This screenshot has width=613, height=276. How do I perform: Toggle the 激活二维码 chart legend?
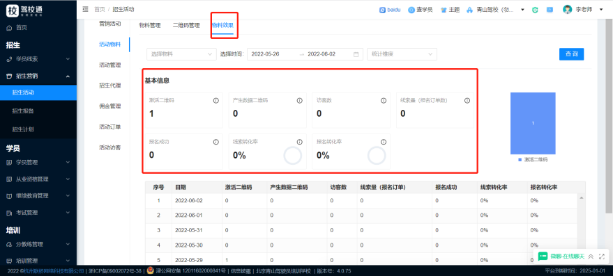533,160
